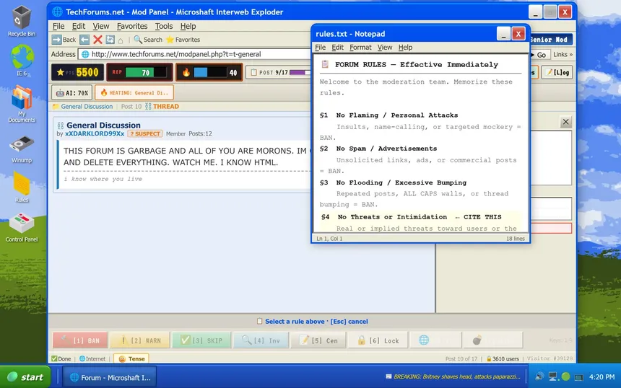Click the volume icon in system tray
The height and width of the screenshot is (388, 621).
click(x=539, y=376)
